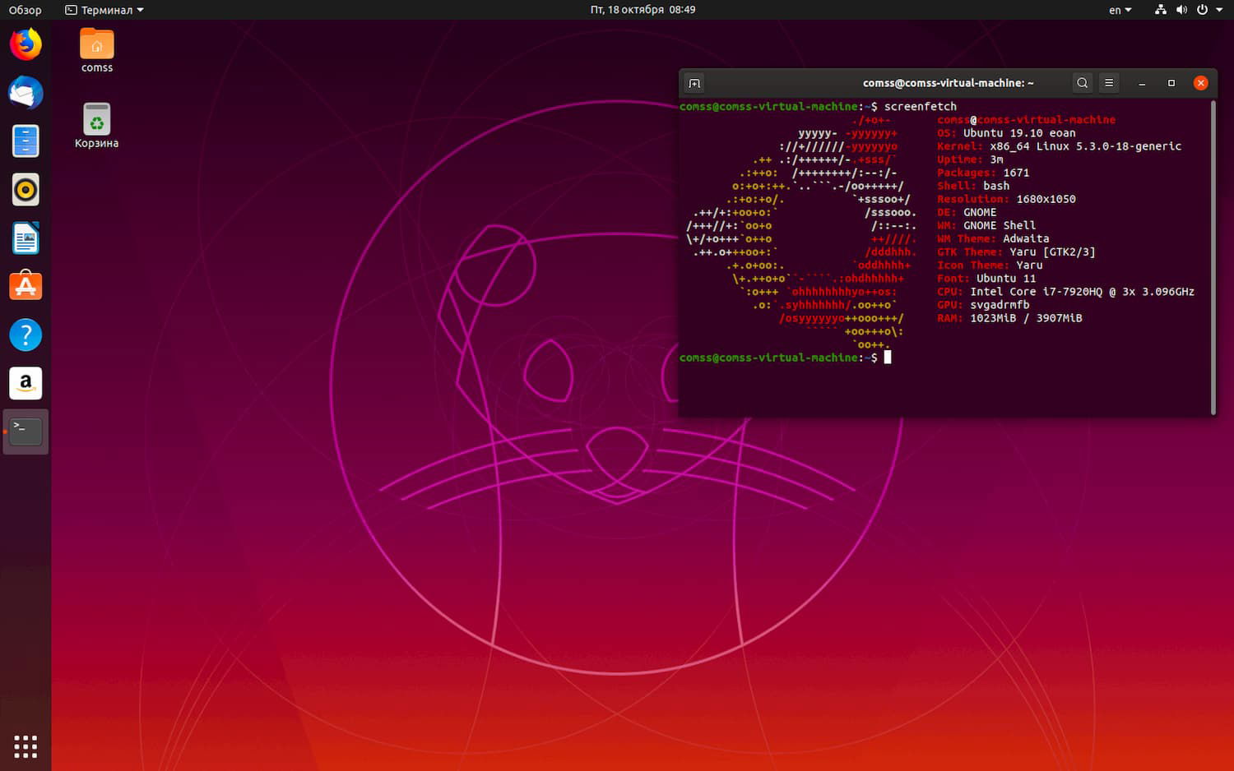This screenshot has height=771, width=1234.
Task: Open the Help application
Action: [26, 335]
